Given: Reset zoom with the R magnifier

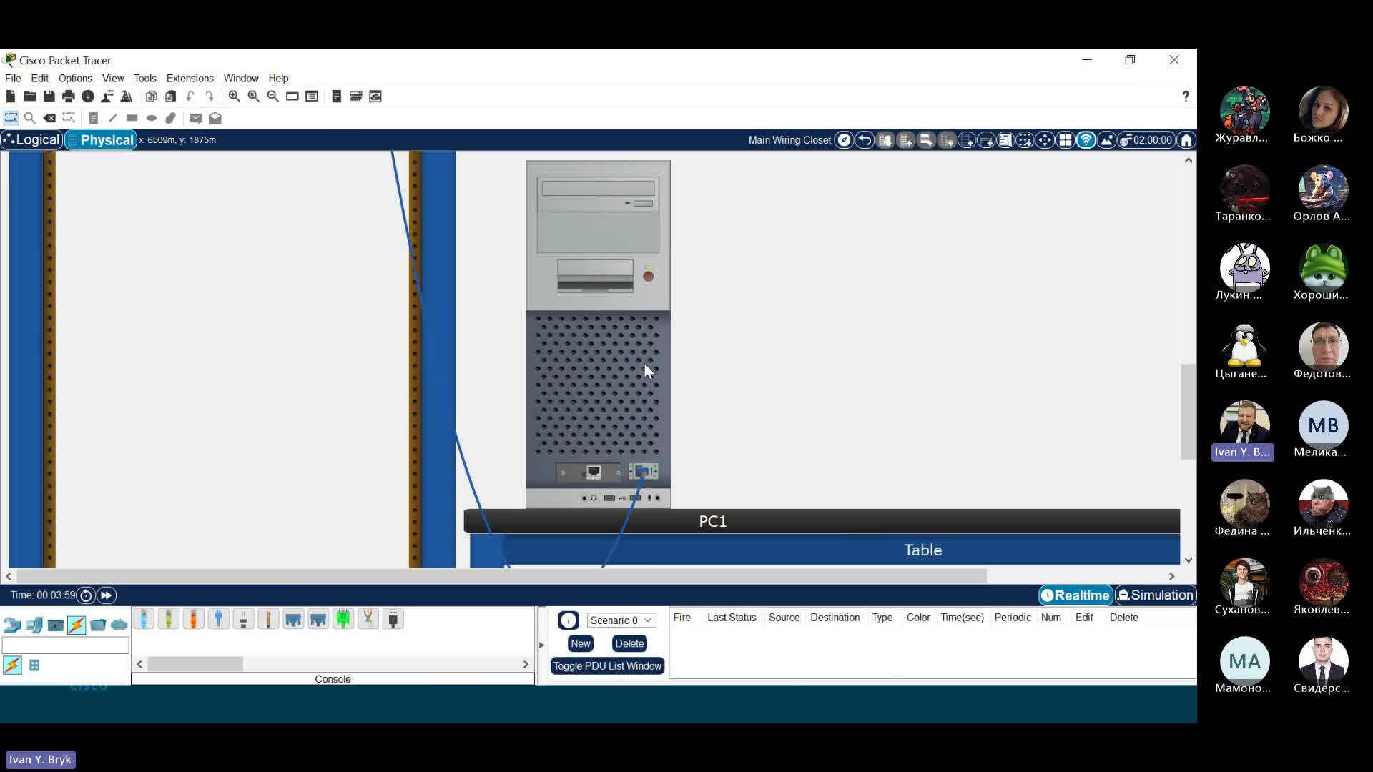Looking at the screenshot, I should coord(254,96).
